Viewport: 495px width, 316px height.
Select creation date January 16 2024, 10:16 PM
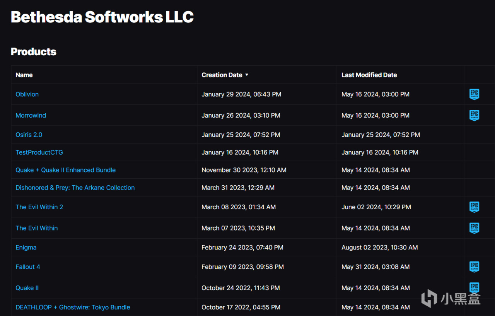point(240,152)
